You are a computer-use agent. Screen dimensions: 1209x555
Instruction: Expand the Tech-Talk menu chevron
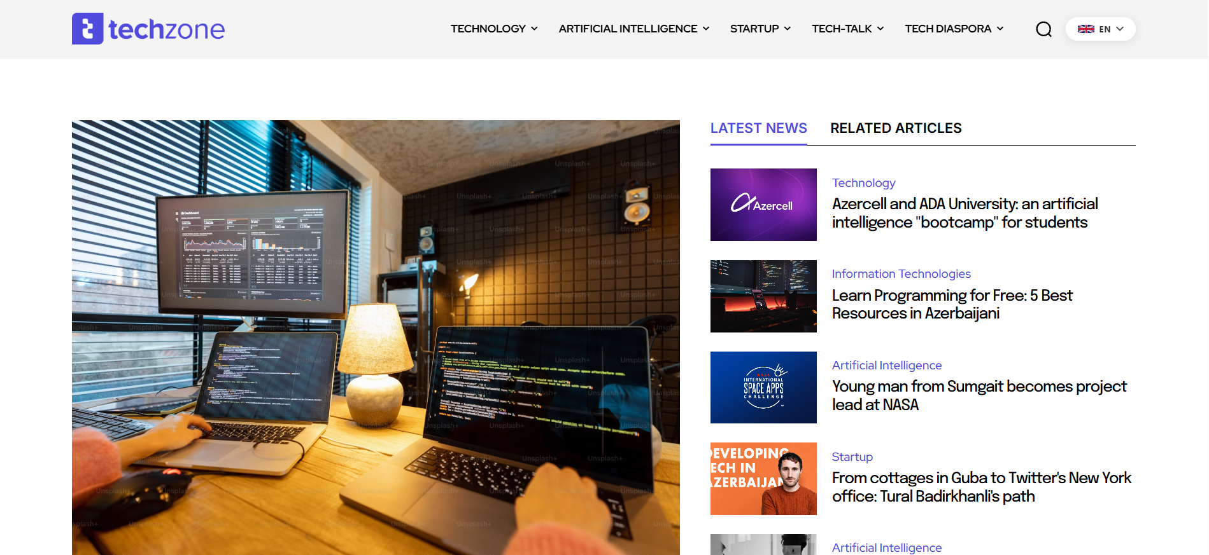pyautogui.click(x=880, y=29)
